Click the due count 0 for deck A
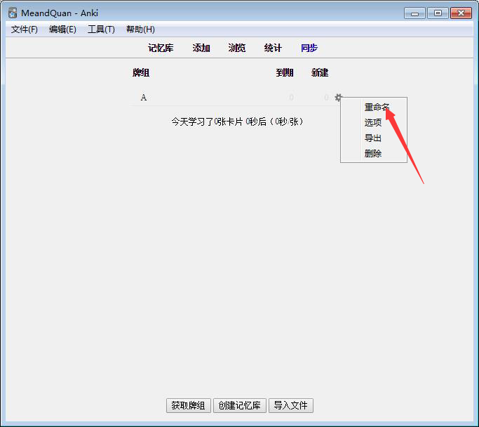The width and height of the screenshot is (479, 427). pyautogui.click(x=292, y=98)
